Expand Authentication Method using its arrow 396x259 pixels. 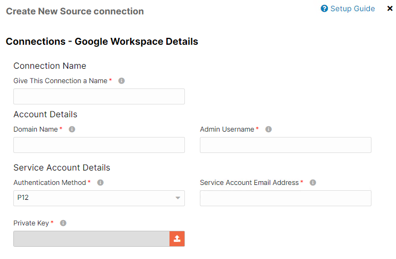pos(178,198)
